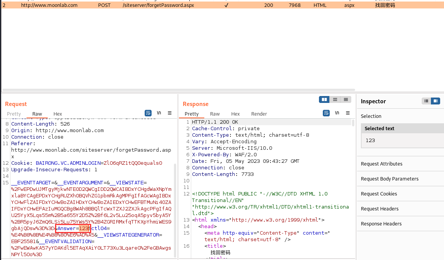Set Inspector to left-docked layout icon
This screenshot has width=444, height=260.
coord(426,101)
